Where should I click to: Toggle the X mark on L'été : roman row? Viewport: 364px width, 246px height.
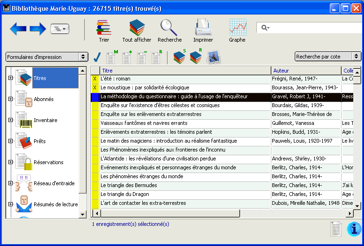click(x=95, y=79)
